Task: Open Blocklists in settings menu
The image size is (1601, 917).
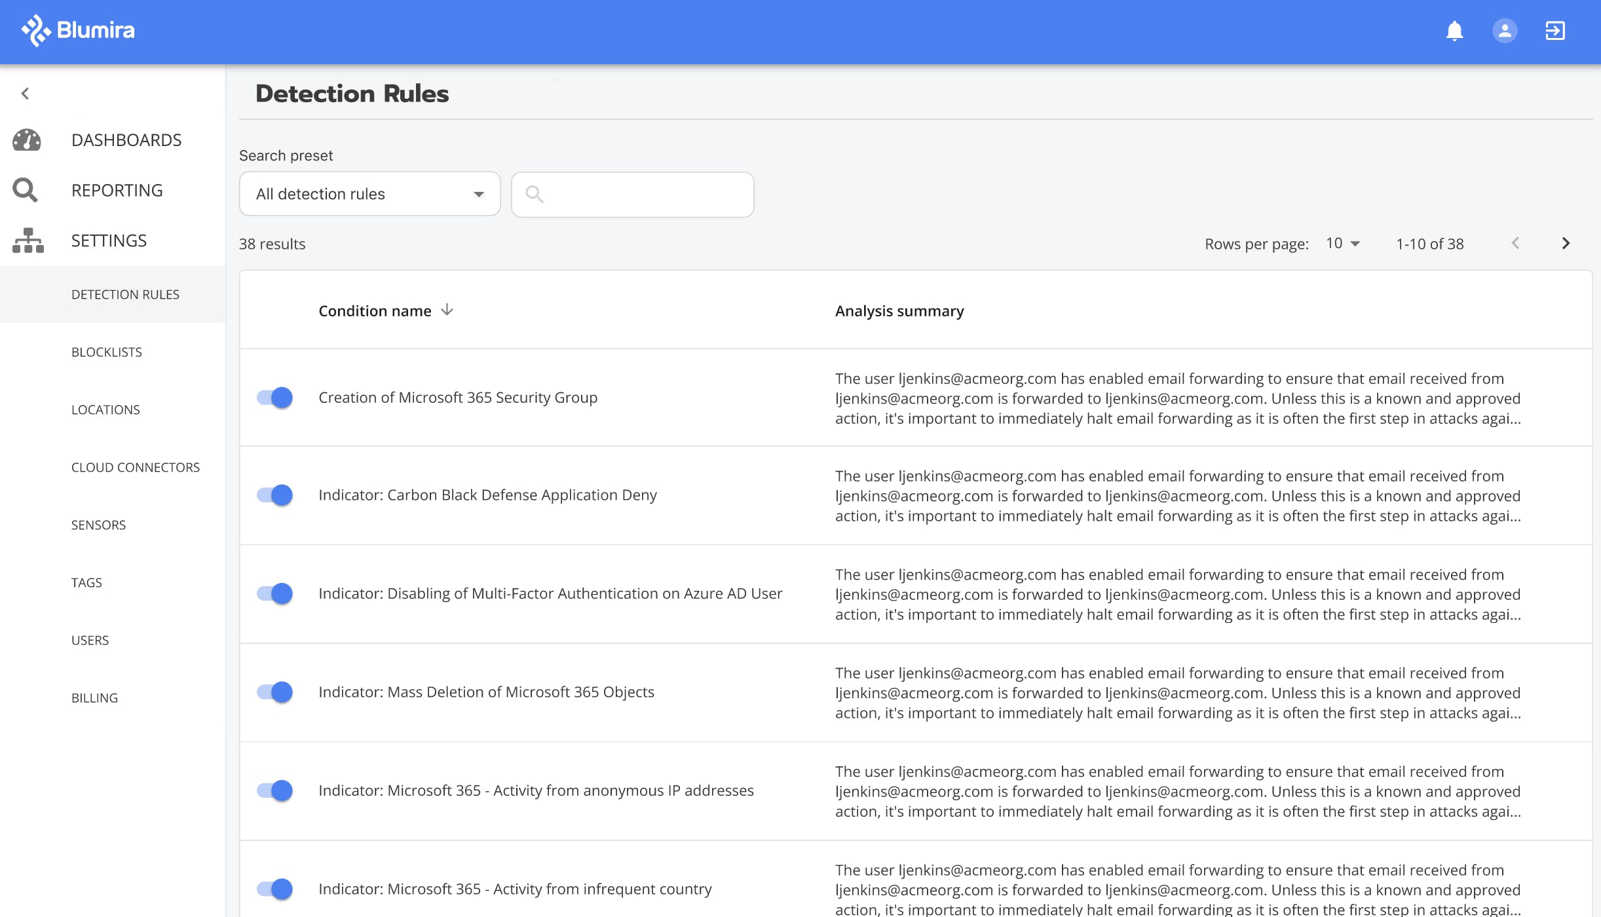Action: pos(107,352)
